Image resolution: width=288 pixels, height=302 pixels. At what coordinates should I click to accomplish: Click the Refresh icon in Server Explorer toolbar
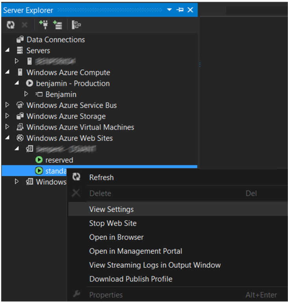(x=11, y=25)
